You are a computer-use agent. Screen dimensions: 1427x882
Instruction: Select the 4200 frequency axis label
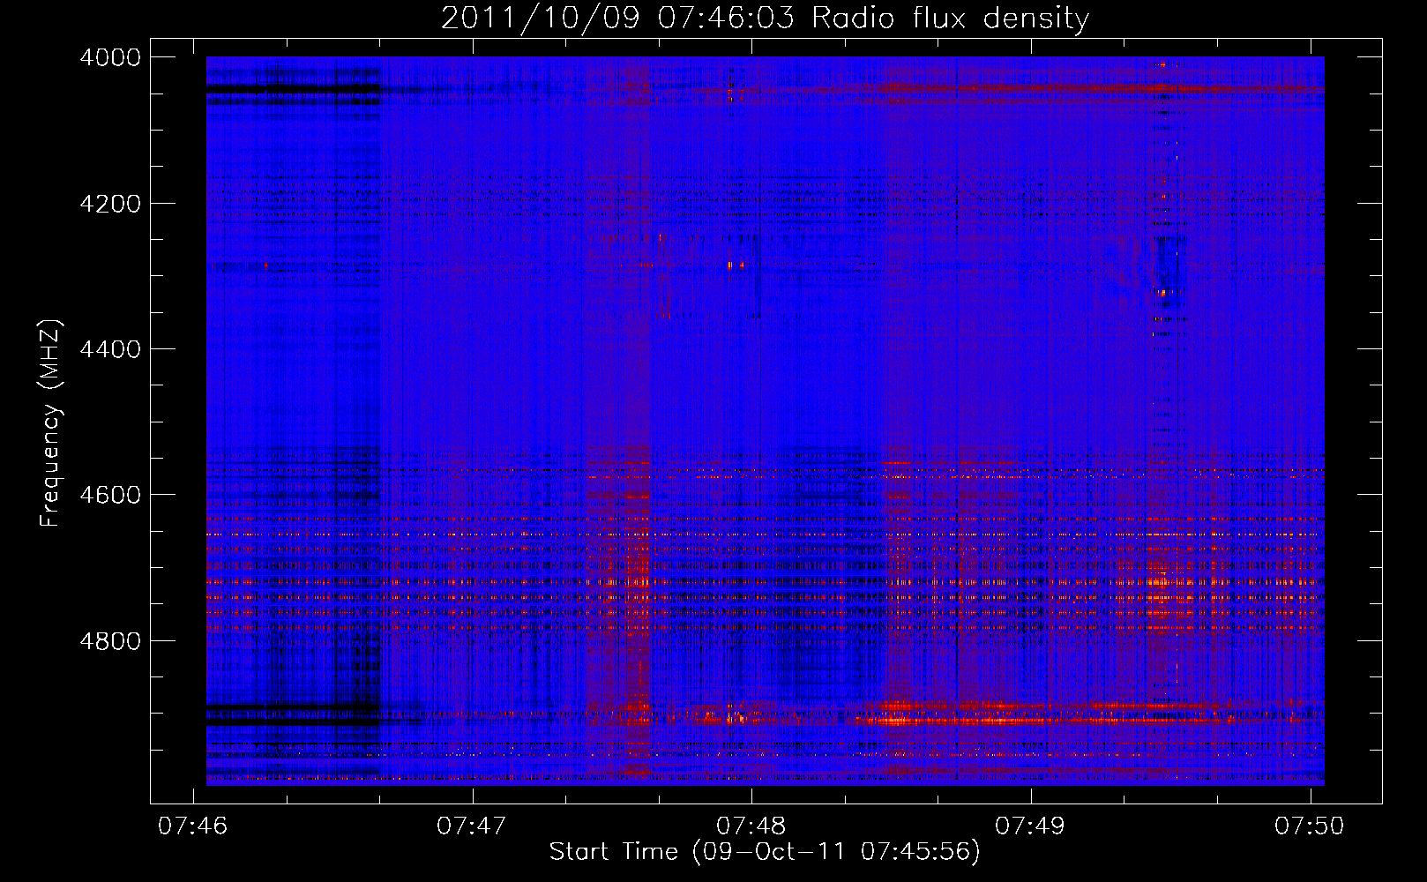point(110,204)
